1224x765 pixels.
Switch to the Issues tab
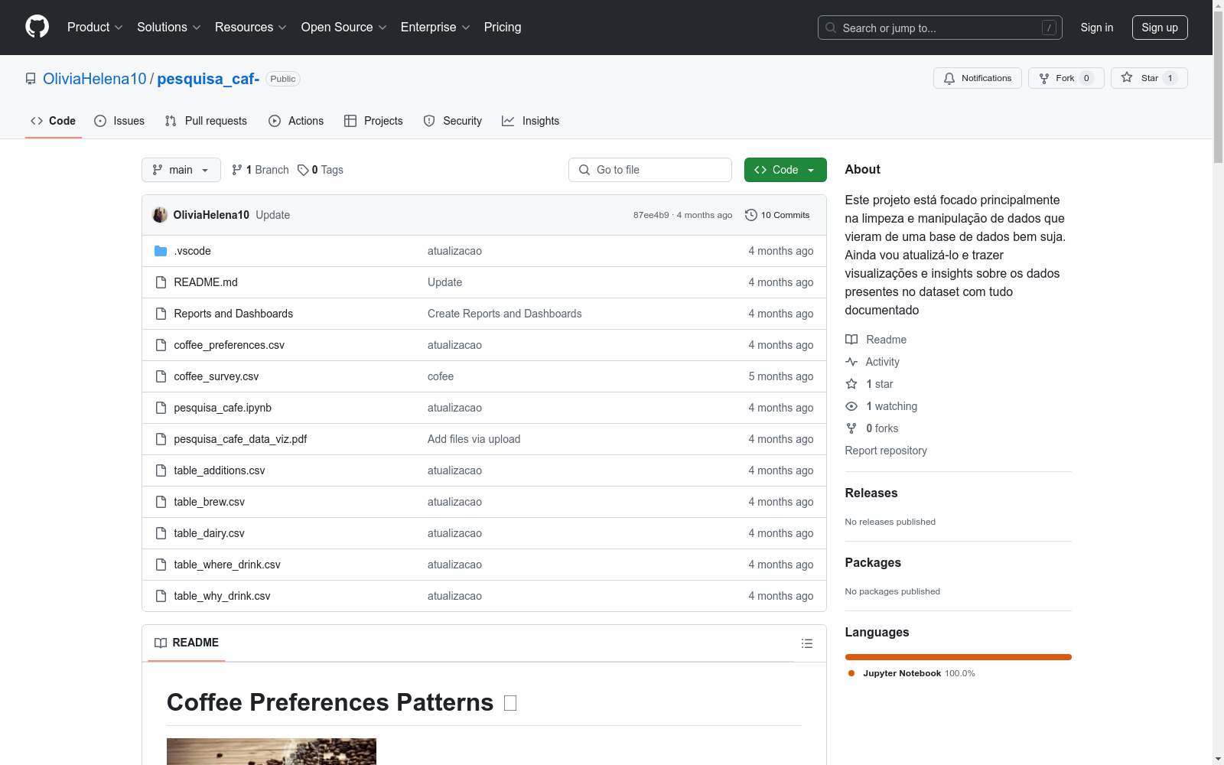click(119, 121)
